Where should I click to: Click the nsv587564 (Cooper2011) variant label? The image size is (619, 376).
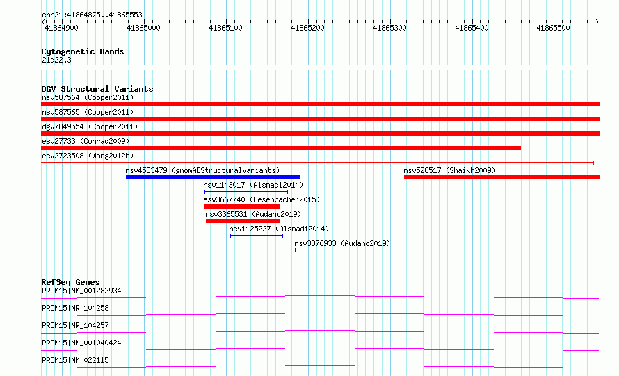[x=88, y=97]
